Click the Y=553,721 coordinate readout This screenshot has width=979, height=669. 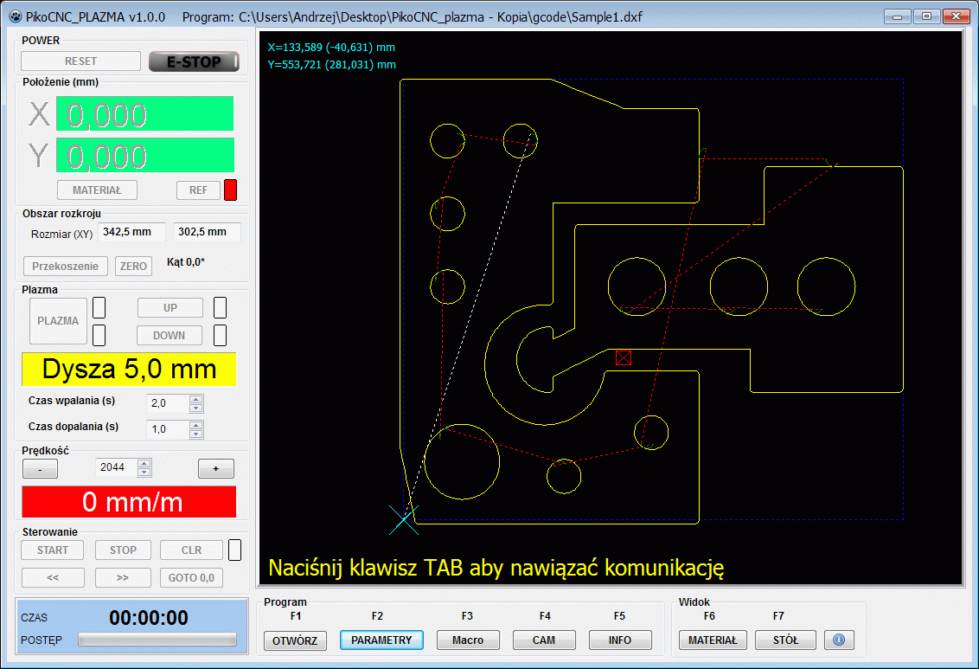click(x=331, y=64)
